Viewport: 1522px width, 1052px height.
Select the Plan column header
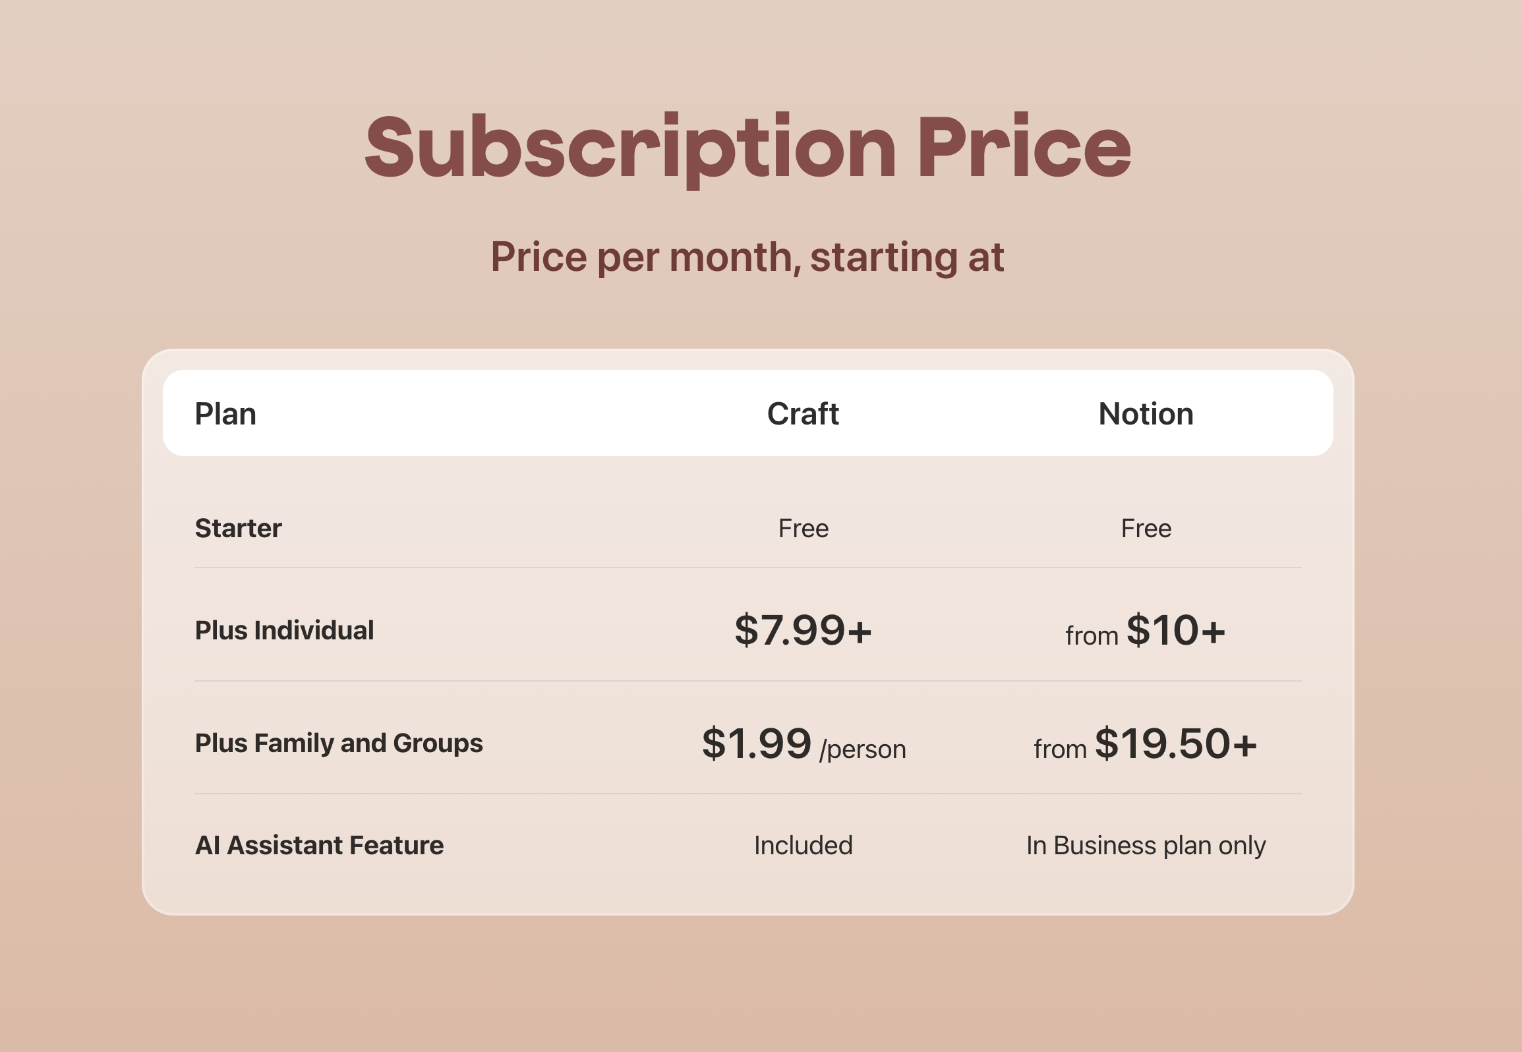(x=225, y=414)
